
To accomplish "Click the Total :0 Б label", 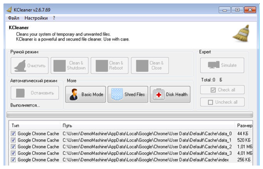I will click(x=212, y=80).
